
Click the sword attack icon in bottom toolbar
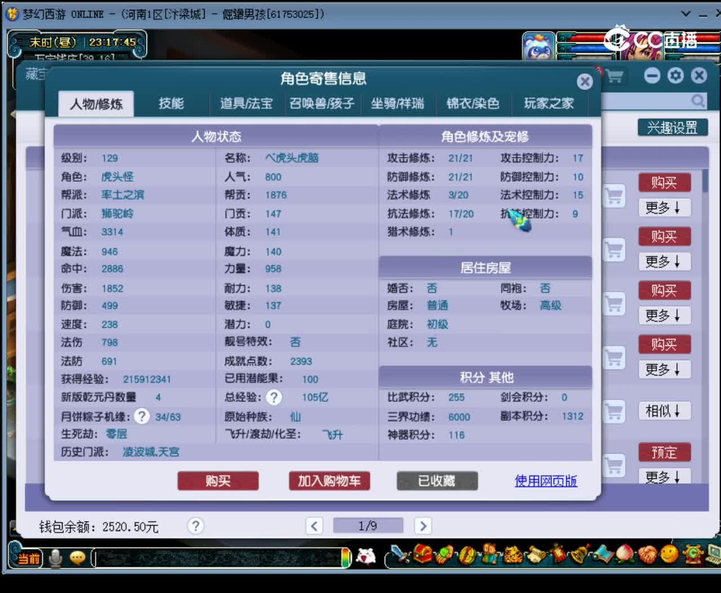point(400,555)
